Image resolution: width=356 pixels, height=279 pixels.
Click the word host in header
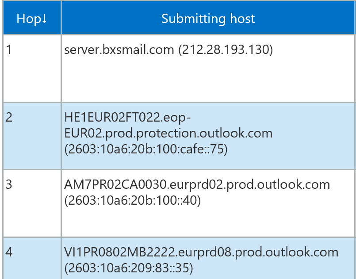pyautogui.click(x=242, y=18)
